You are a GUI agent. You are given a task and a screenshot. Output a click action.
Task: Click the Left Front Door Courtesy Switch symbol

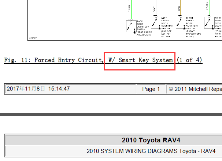[x=156, y=23]
